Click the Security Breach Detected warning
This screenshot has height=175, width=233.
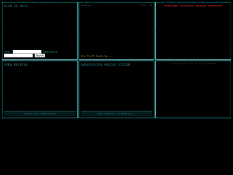[193, 6]
